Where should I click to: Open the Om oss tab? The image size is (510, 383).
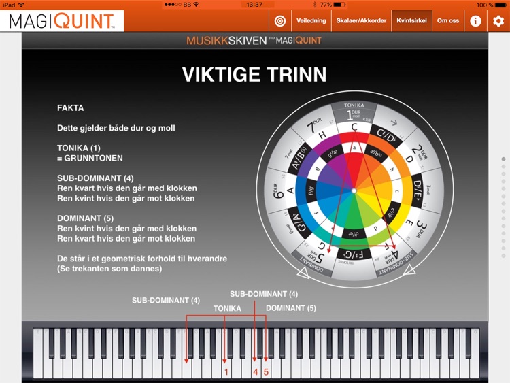tap(448, 21)
